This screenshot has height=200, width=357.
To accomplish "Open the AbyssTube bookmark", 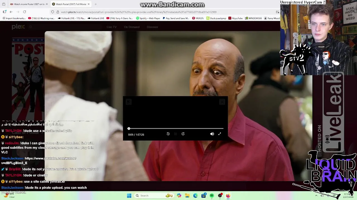I will (x=235, y=18).
